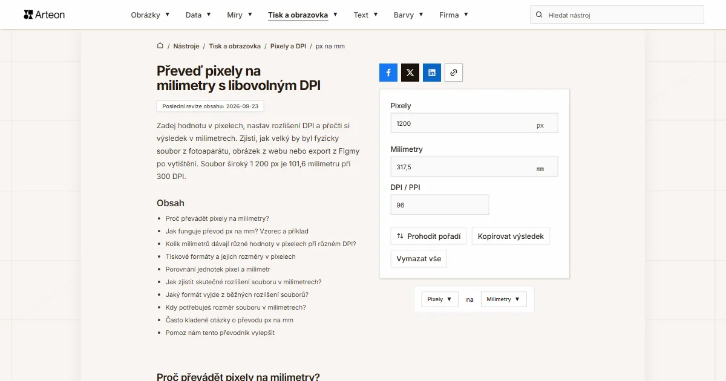The width and height of the screenshot is (726, 381).
Task: Click search magnifier icon
Action: point(539,15)
